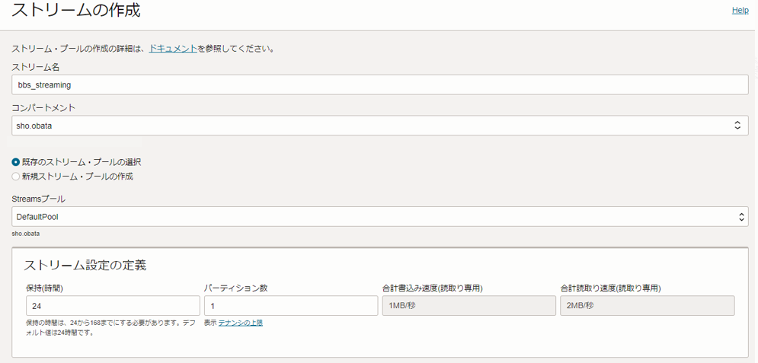Open the コンパートメント dropdown showing sho.obata
This screenshot has width=758, height=363.
(380, 126)
